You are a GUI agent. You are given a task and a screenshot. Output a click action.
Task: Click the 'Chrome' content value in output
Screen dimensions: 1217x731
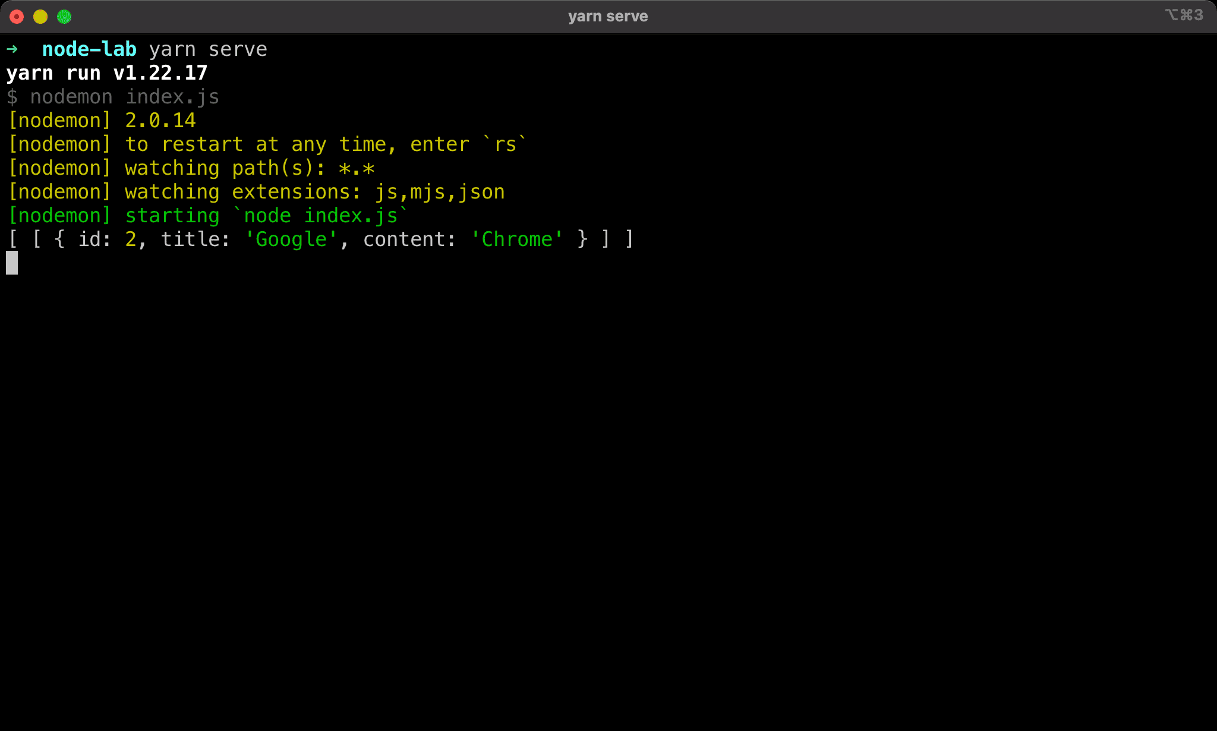point(517,239)
